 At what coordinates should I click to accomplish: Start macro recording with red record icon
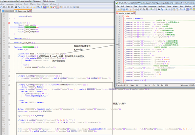click(65, 7)
